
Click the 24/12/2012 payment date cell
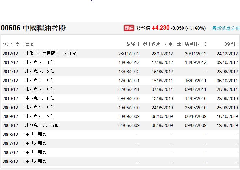click(x=227, y=54)
